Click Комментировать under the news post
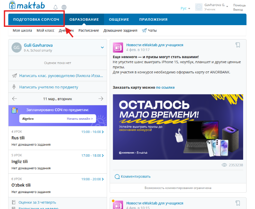This screenshot has width=255, height=209. click(135, 176)
